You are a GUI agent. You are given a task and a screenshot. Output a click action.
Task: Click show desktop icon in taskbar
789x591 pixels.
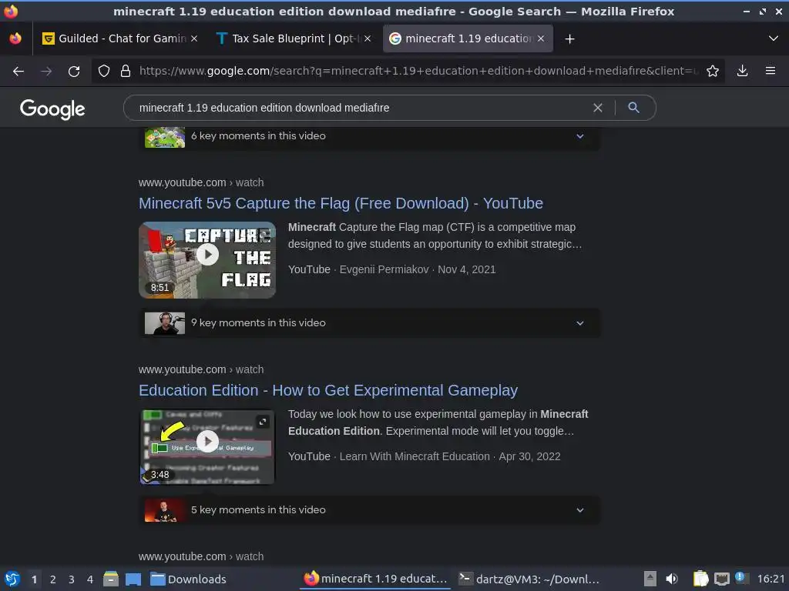(x=133, y=579)
